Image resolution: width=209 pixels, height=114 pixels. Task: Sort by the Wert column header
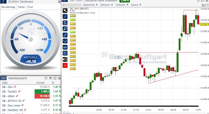click(x=5, y=83)
